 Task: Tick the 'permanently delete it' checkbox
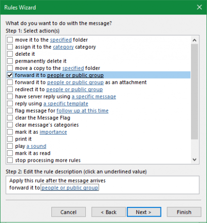10,61
